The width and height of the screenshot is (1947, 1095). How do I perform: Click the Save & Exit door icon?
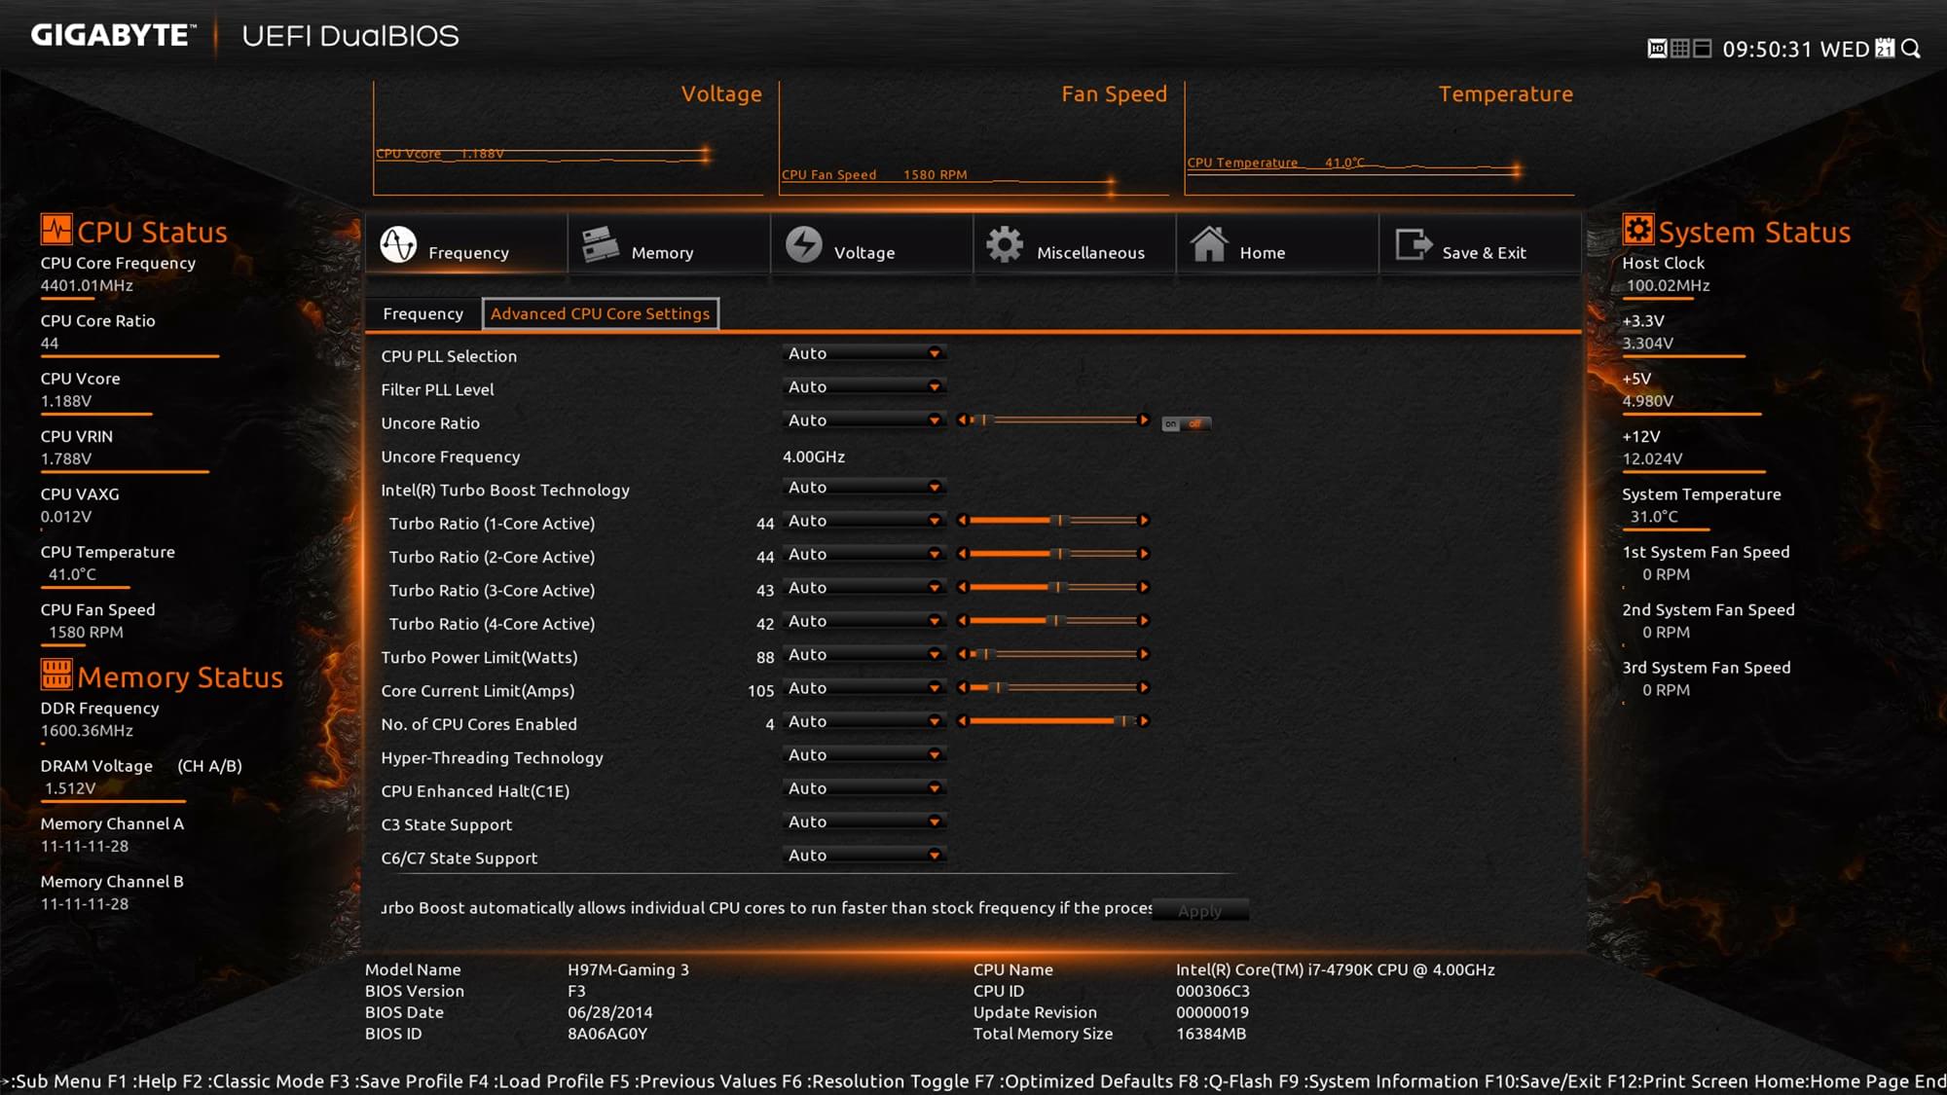tap(1414, 244)
